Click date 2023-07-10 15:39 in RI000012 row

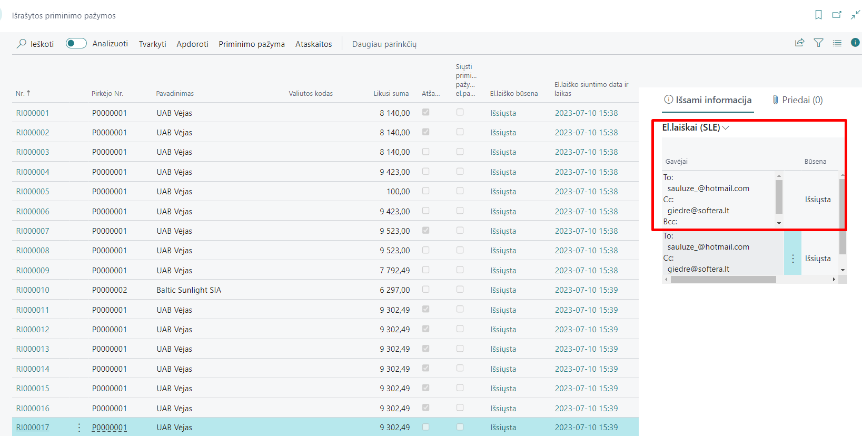[x=586, y=329]
